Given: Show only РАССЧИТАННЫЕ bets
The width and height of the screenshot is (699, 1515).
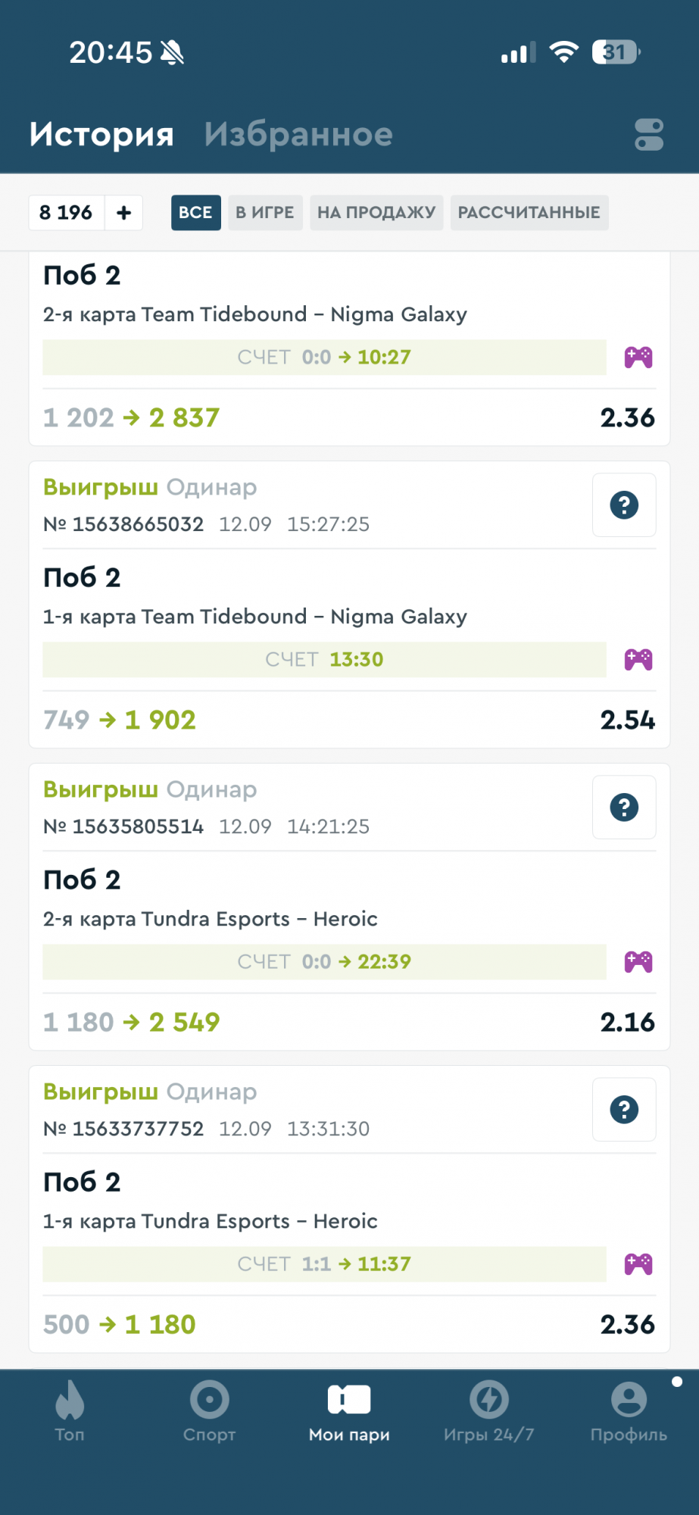Looking at the screenshot, I should pos(529,213).
